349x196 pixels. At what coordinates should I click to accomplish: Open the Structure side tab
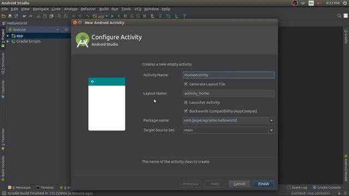point(3,64)
